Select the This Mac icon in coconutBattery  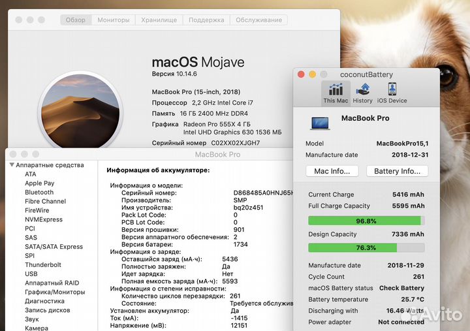(x=336, y=93)
